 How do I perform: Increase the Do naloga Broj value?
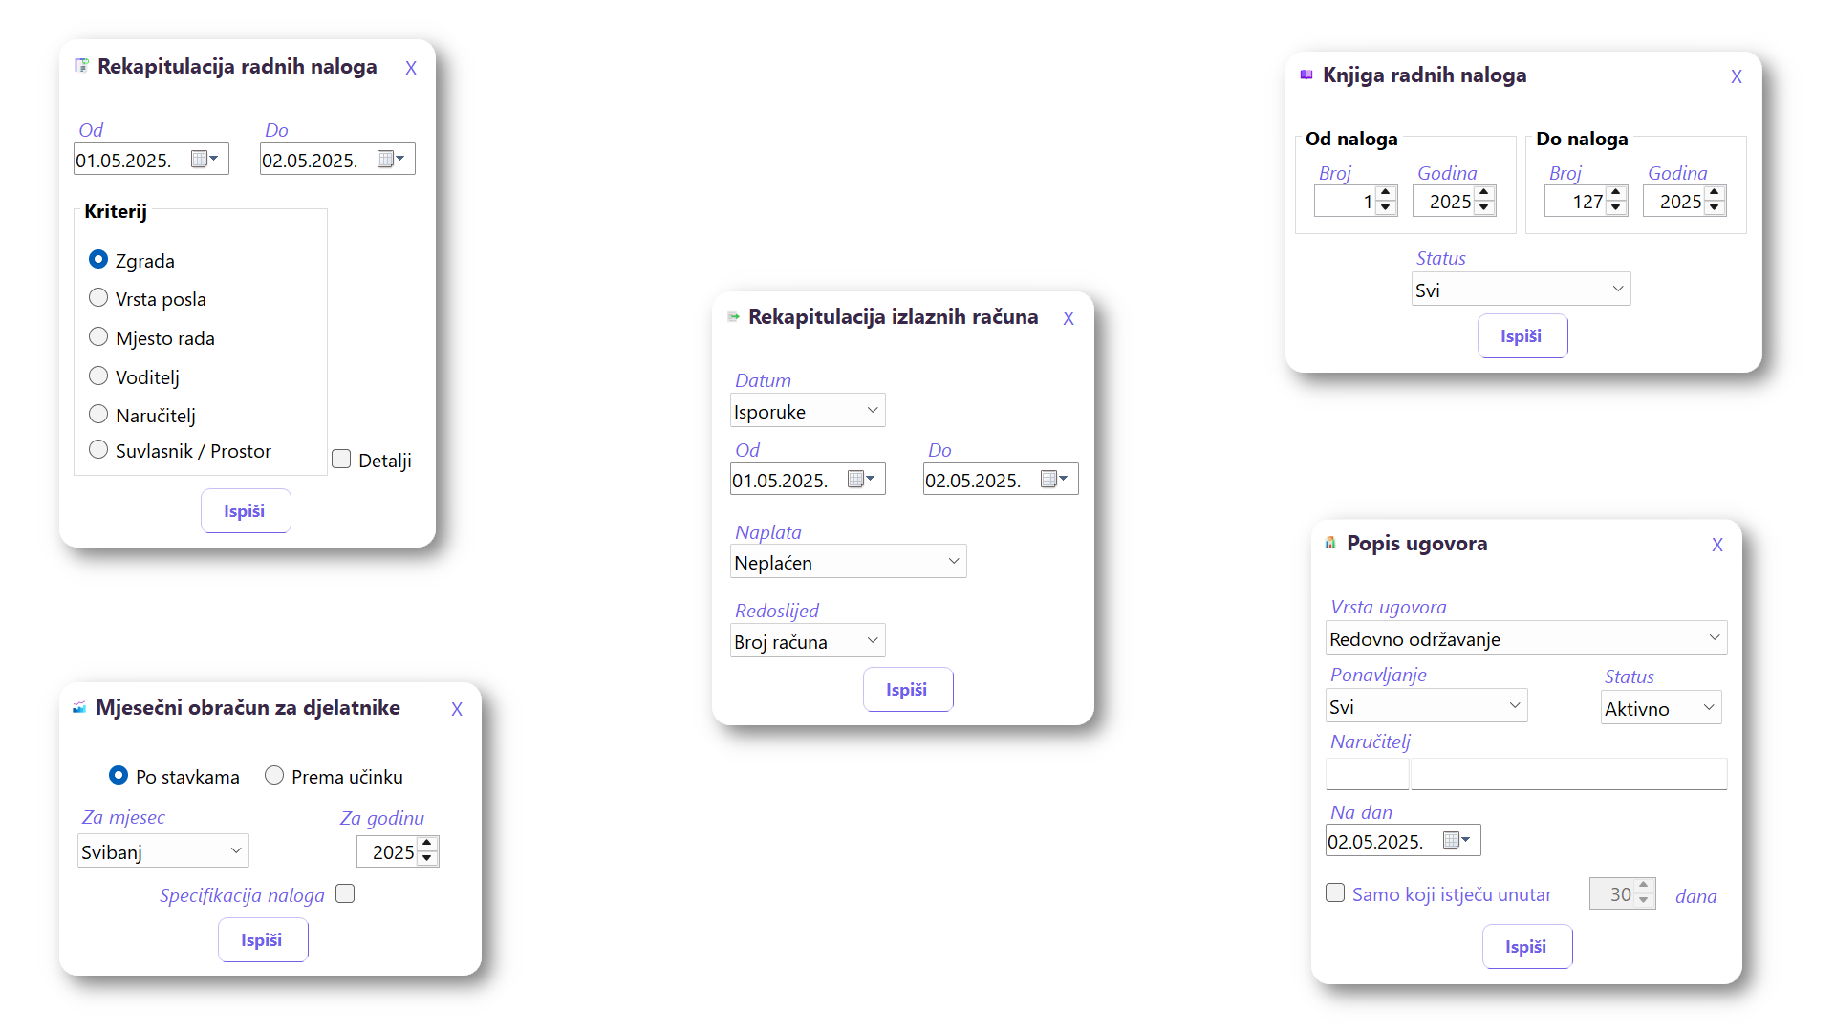coord(1616,193)
